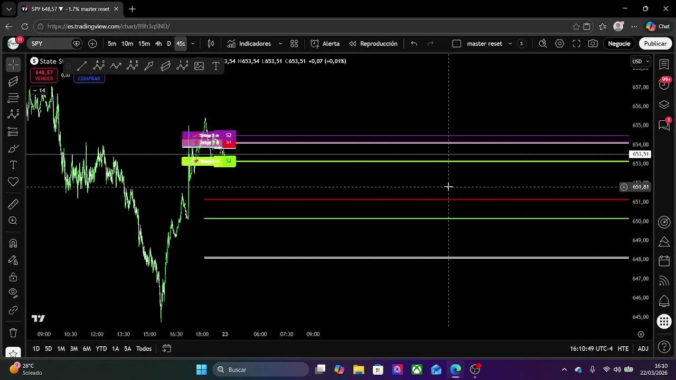
Task: Enter fullscreen mode
Action: [577, 44]
